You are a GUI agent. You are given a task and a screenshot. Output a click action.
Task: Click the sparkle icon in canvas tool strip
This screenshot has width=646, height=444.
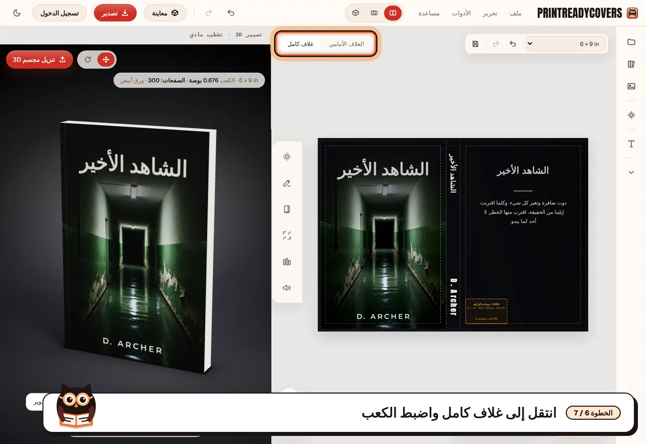tap(287, 157)
